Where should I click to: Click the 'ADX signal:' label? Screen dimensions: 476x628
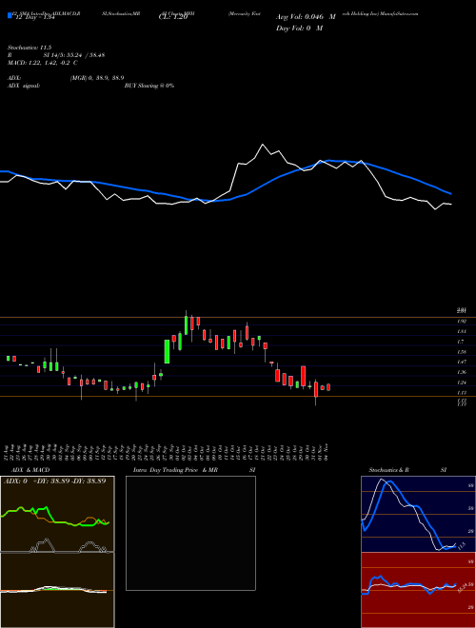[23, 86]
